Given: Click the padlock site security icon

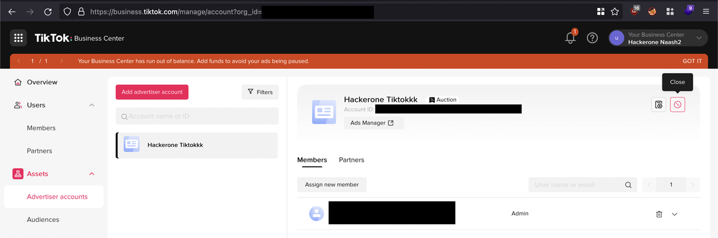Looking at the screenshot, I should point(81,12).
